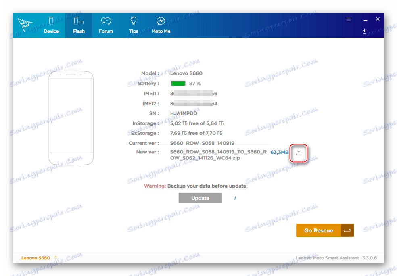Click the Device phone icon
Image resolution: width=397 pixels, height=276 pixels.
51,20
